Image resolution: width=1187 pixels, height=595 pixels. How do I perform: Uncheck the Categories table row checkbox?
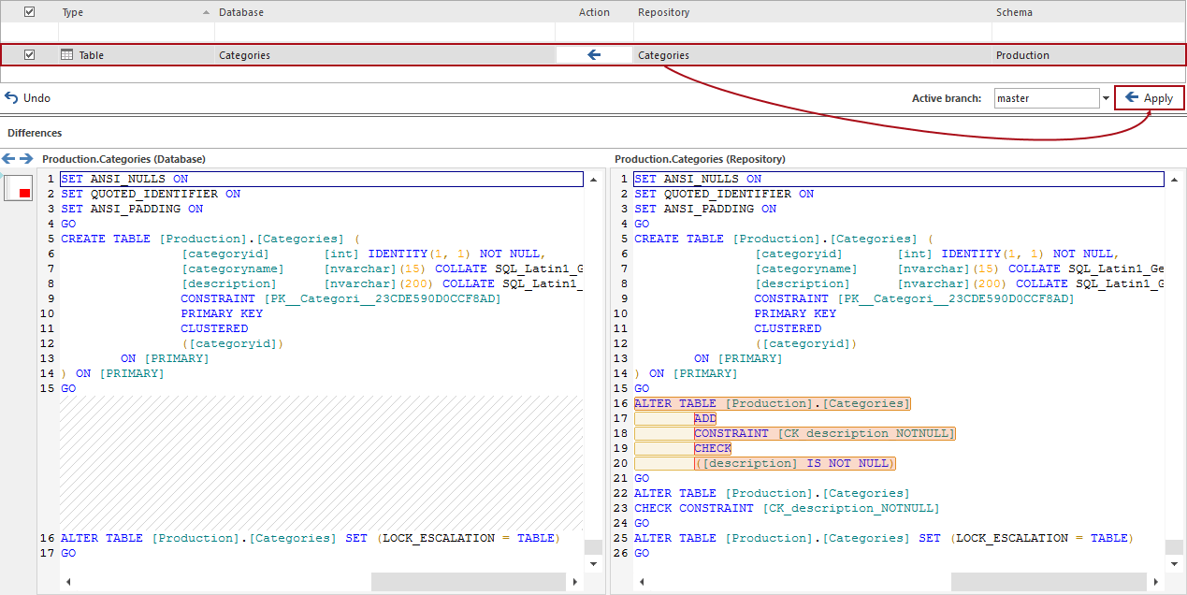click(x=29, y=54)
